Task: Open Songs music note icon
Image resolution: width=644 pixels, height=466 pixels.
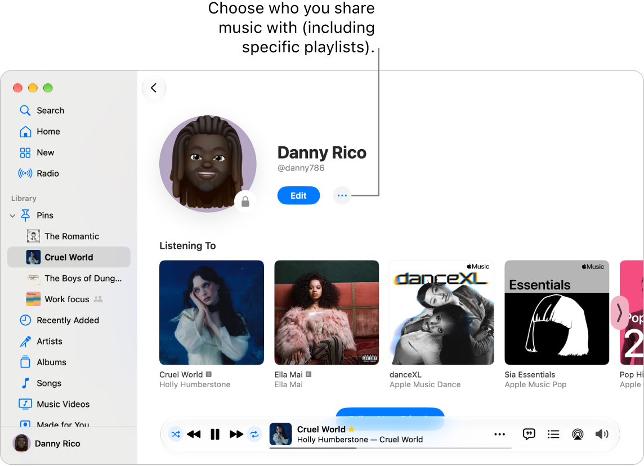Action: [25, 383]
